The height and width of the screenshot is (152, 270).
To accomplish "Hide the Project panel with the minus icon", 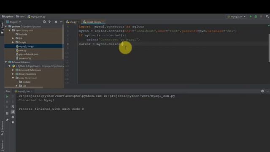I will click(61, 22).
